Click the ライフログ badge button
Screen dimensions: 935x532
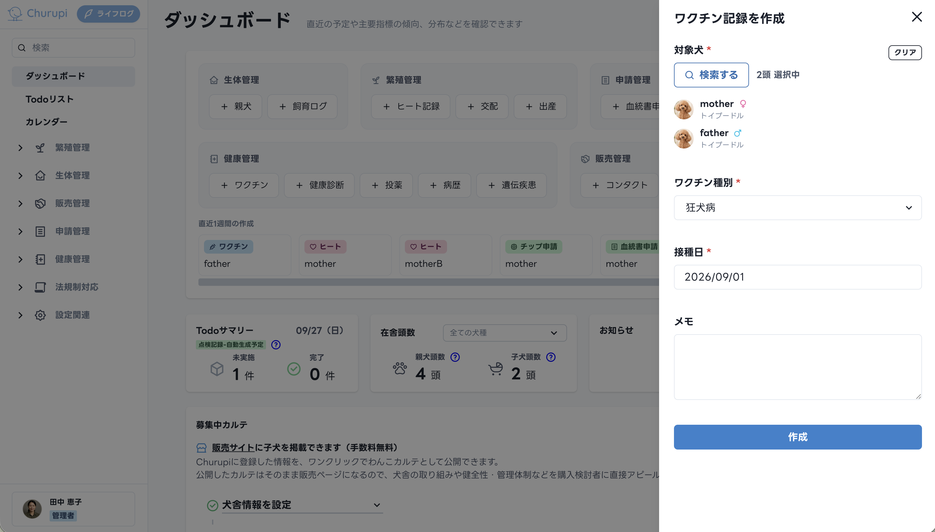pyautogui.click(x=108, y=14)
